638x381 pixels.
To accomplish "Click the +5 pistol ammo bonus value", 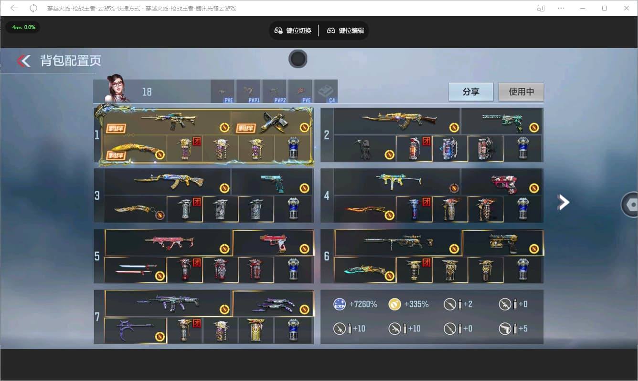I will click(x=522, y=329).
